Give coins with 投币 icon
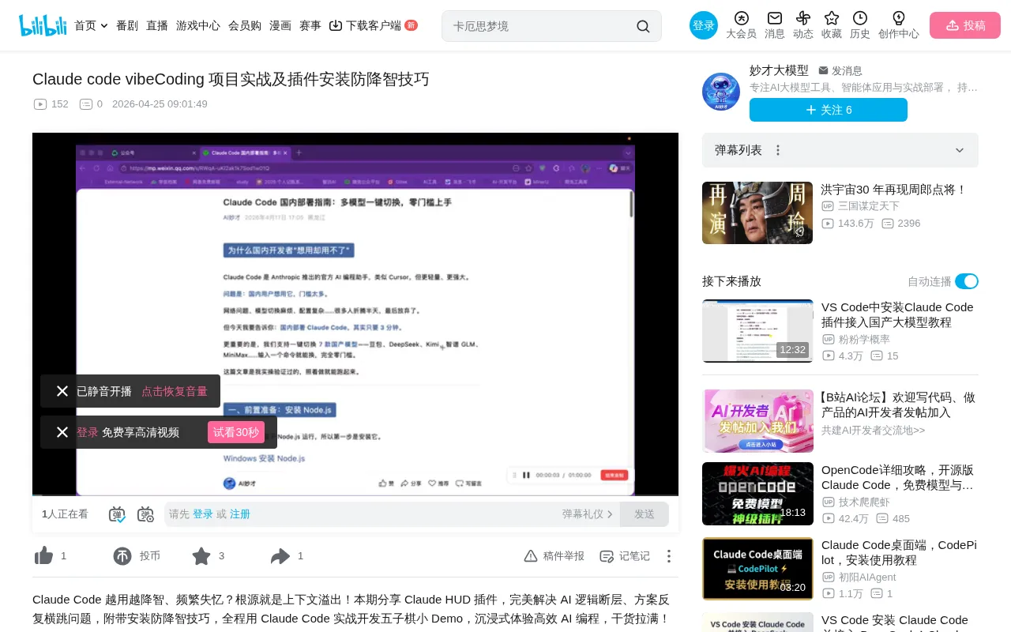Image resolution: width=1011 pixels, height=632 pixels. pyautogui.click(x=122, y=556)
